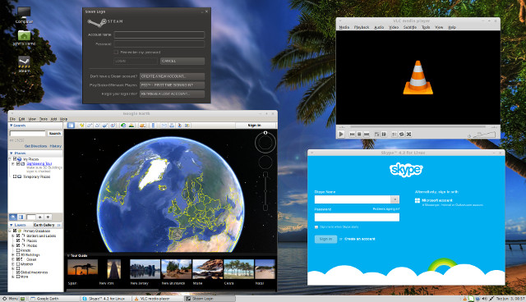Enable Remember my password checkbox in Steam
Screen dimensions: 526x302
pyautogui.click(x=116, y=53)
